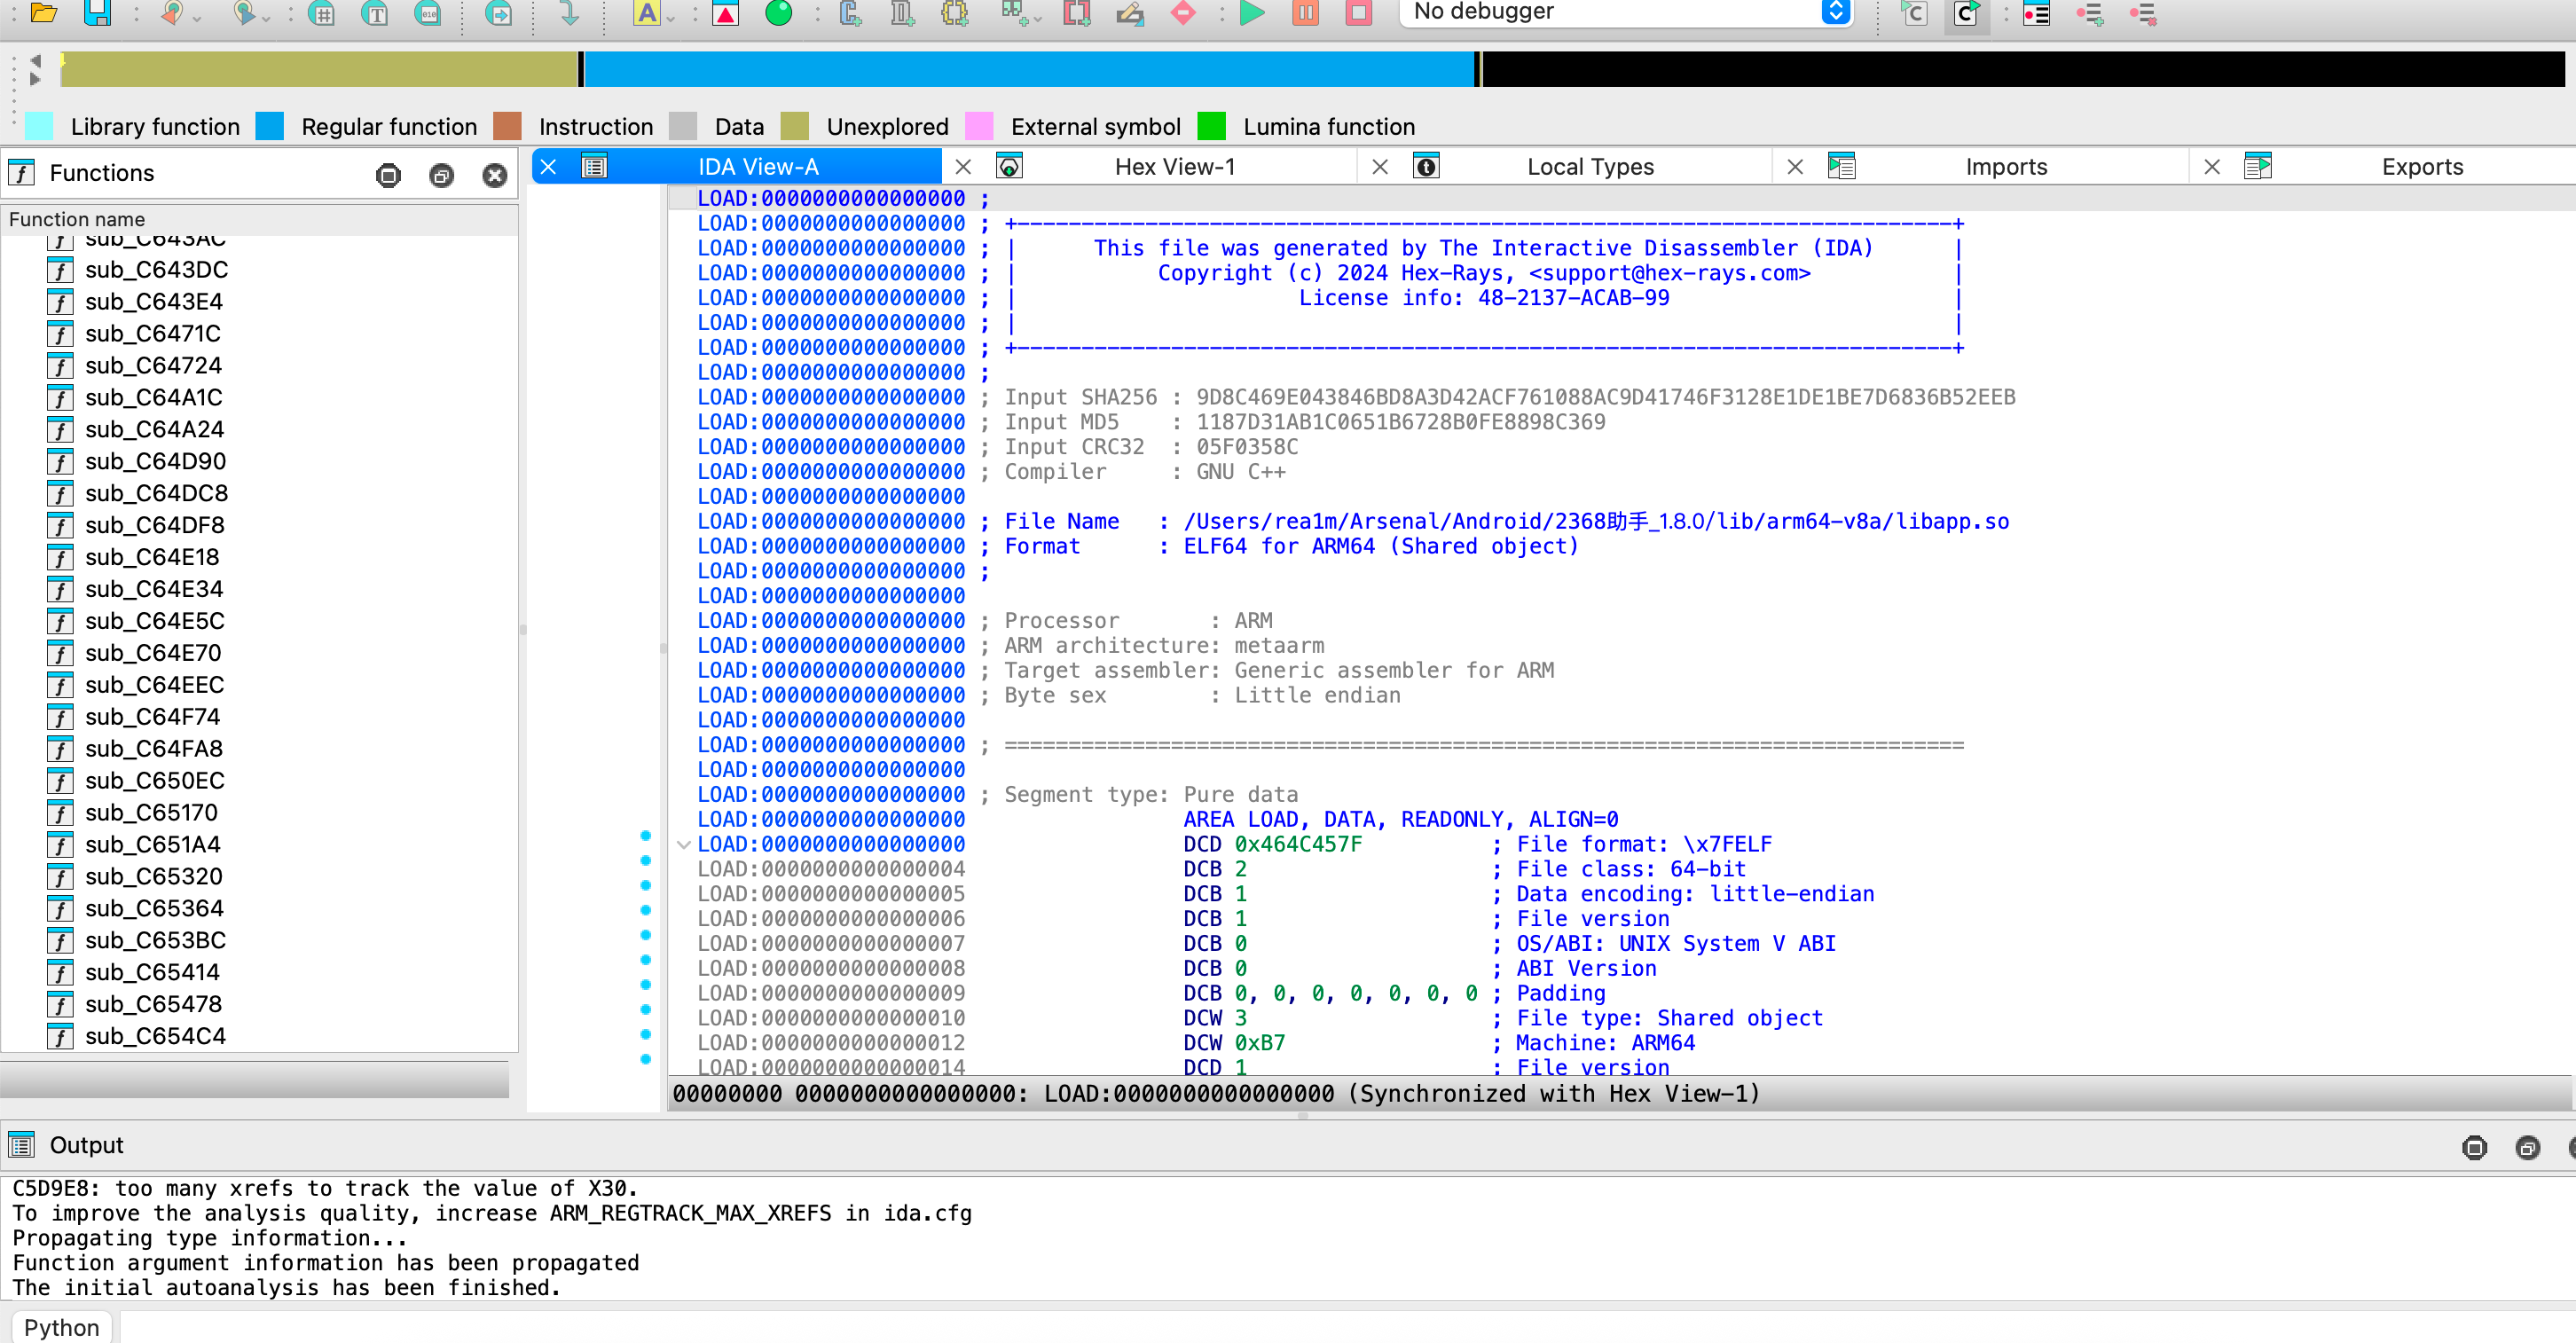Screen dimensions: 2576x1343
Task: Click the gray bracket add icon
Action: click(902, 13)
